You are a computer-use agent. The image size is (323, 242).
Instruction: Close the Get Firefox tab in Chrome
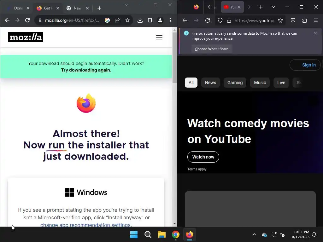pyautogui.click(x=58, y=8)
